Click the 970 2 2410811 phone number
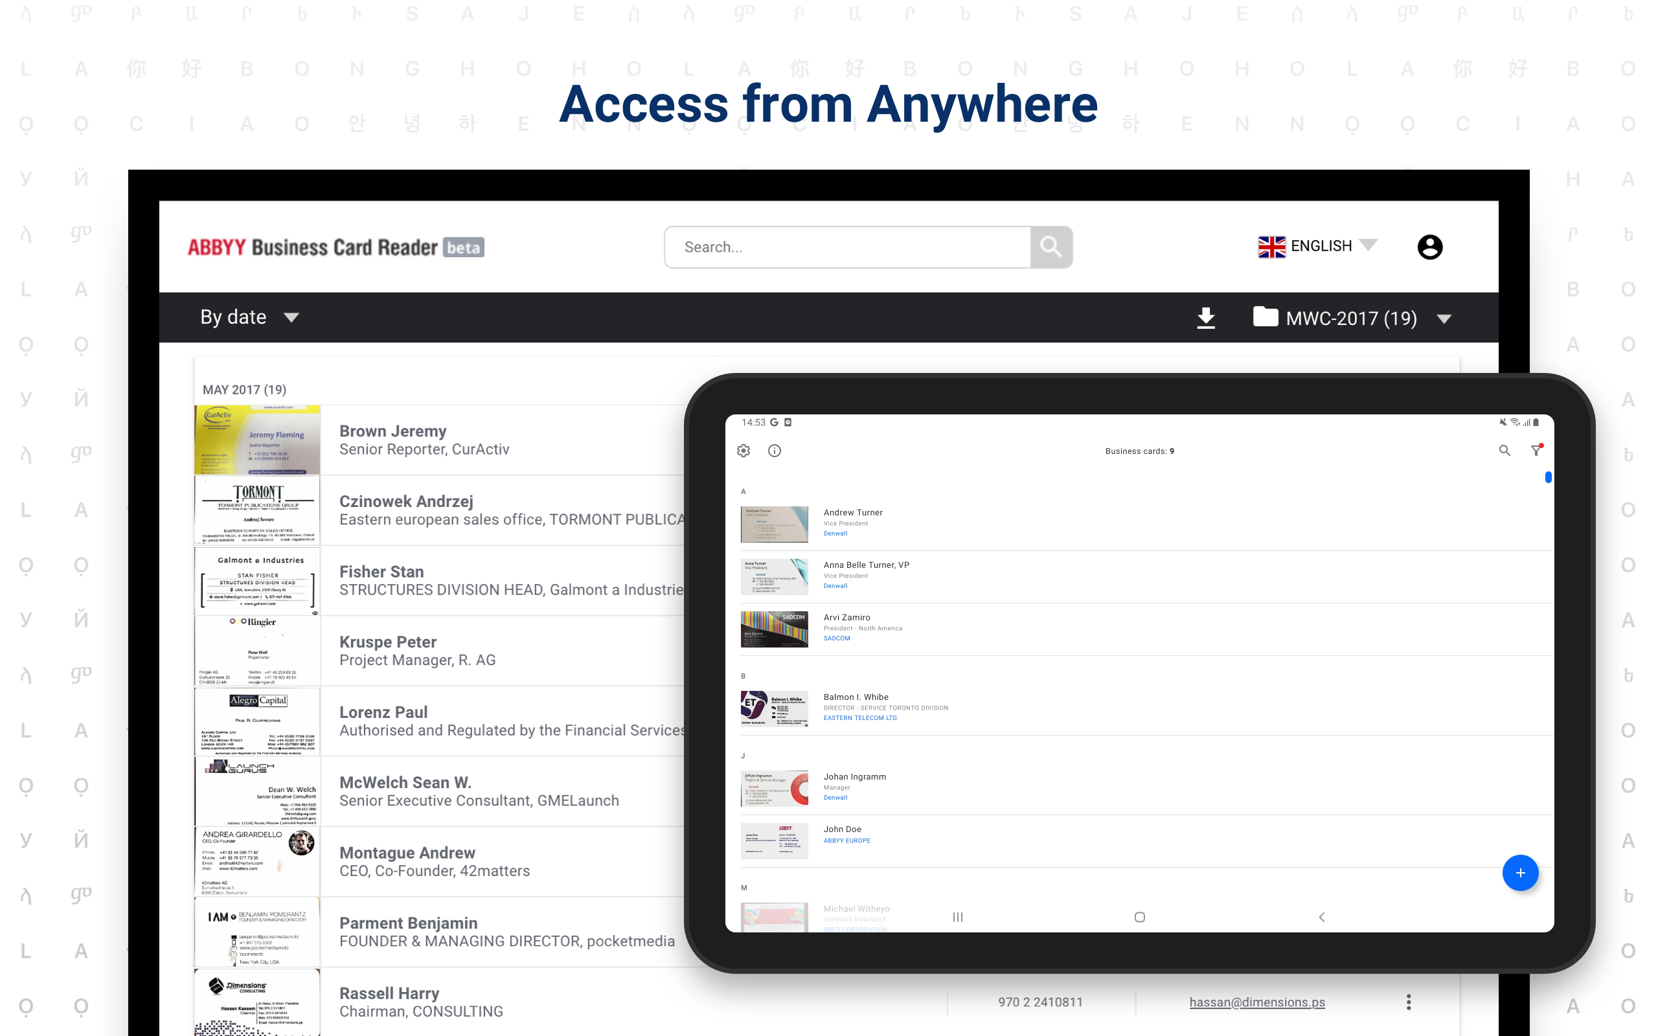1658x1036 pixels. (1040, 1002)
